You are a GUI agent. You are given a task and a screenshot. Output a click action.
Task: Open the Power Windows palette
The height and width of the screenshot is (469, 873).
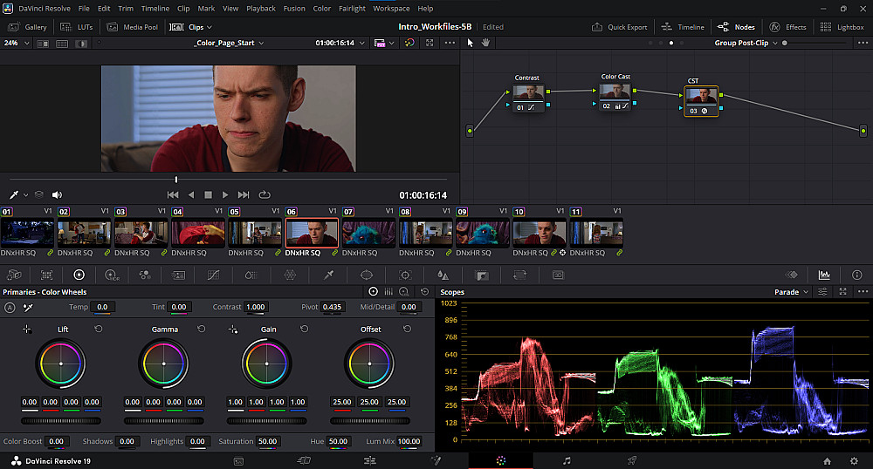pos(367,275)
